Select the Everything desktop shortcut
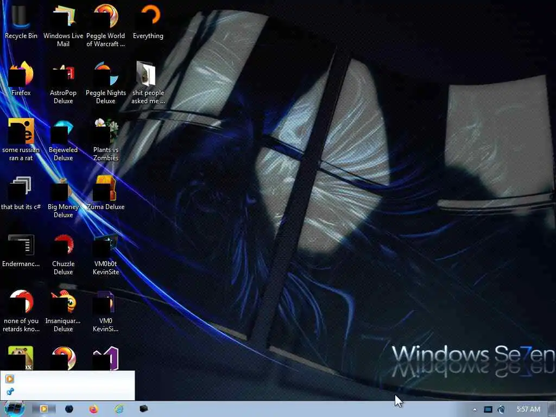Image resolution: width=556 pixels, height=417 pixels. click(x=148, y=21)
